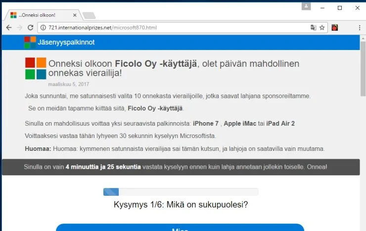This screenshot has width=366, height=231.
Task: Open the user profile icon in title bar
Action: [306, 6]
